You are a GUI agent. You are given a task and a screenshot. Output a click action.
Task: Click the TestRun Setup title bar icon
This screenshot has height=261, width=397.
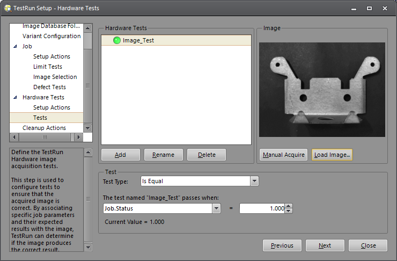pyautogui.click(x=8, y=9)
